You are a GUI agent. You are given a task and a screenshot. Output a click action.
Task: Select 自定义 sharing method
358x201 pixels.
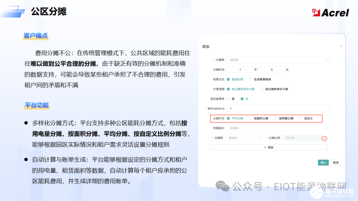[x=306, y=119]
